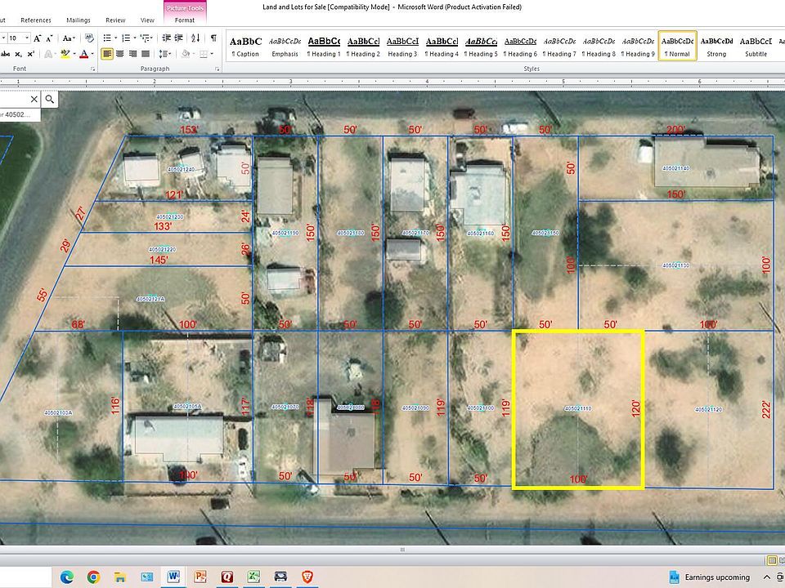Open the line spacing options
The width and height of the screenshot is (785, 588).
164,54
